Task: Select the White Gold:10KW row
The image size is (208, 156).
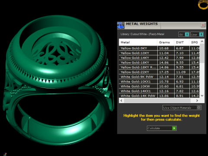Action: (x=159, y=86)
